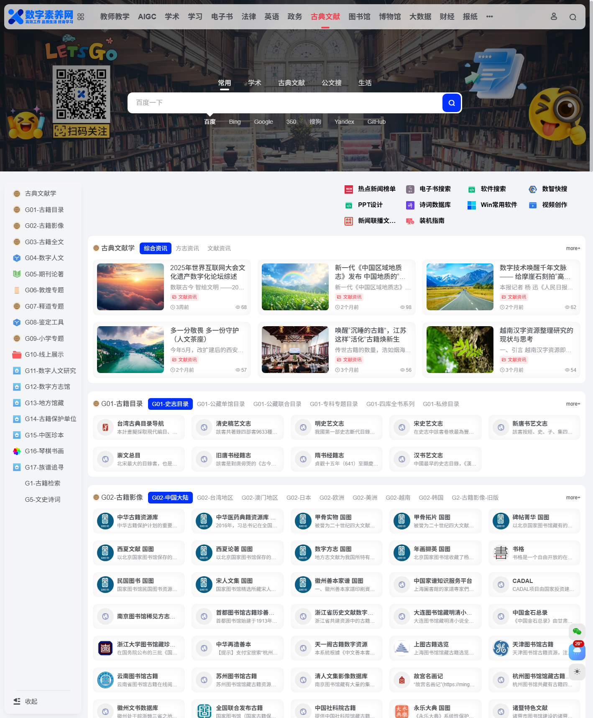Open the search magnifier icon in the top bar

[573, 17]
